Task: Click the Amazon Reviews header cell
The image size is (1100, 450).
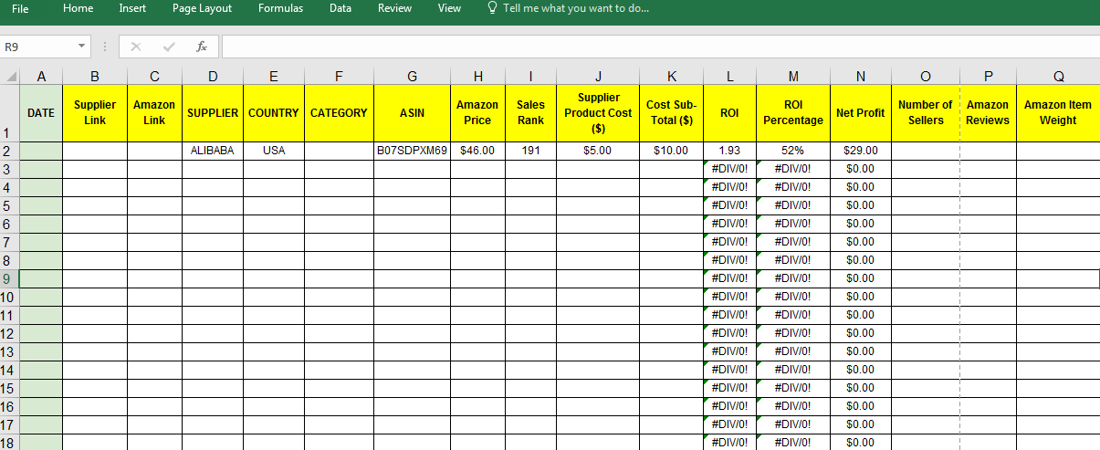Action: (x=988, y=113)
